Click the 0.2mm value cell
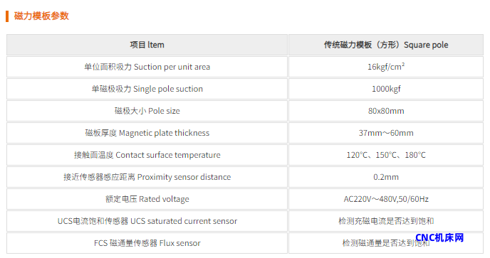This screenshot has height=258, width=490. click(x=386, y=177)
